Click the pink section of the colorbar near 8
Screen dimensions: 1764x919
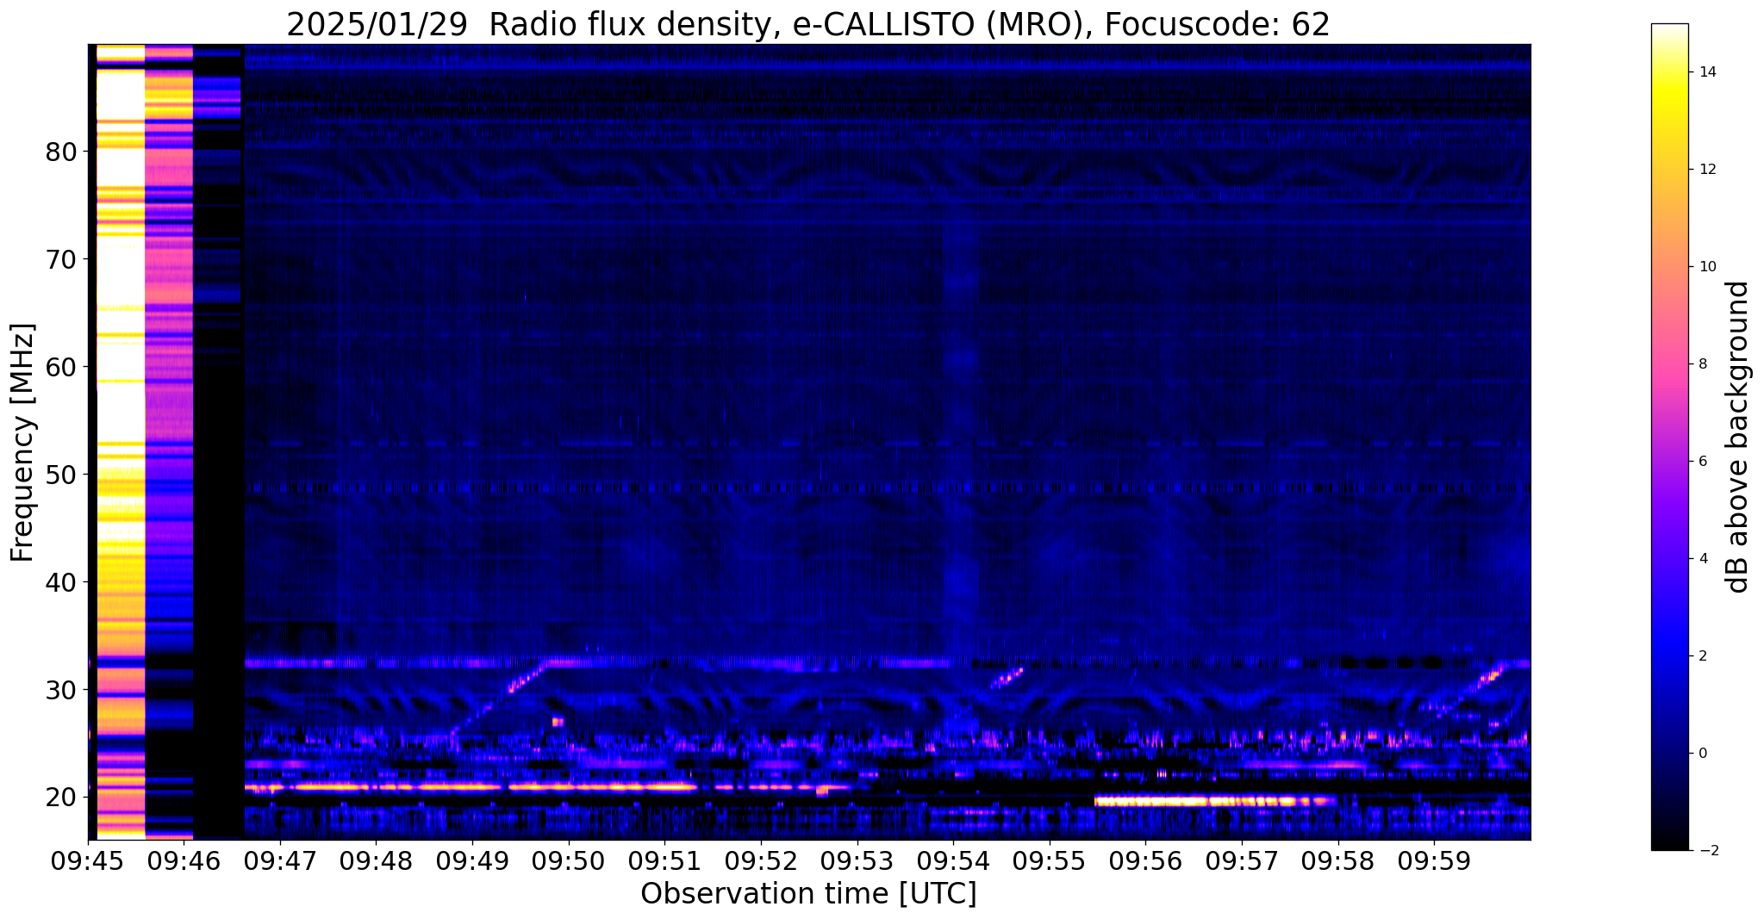coord(1669,364)
